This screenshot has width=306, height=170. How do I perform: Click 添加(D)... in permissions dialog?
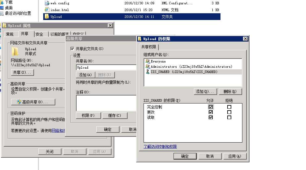click(205, 91)
